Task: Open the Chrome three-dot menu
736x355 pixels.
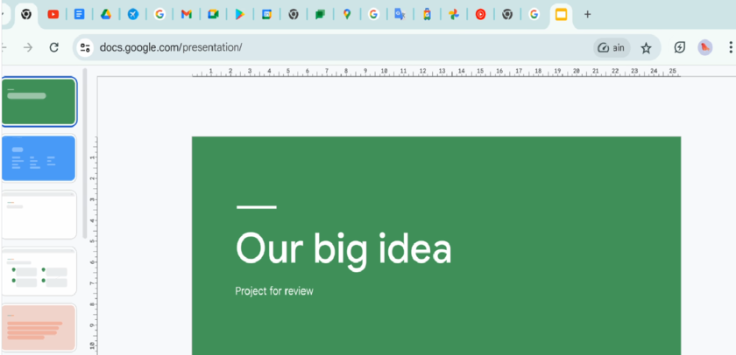Action: tap(731, 48)
